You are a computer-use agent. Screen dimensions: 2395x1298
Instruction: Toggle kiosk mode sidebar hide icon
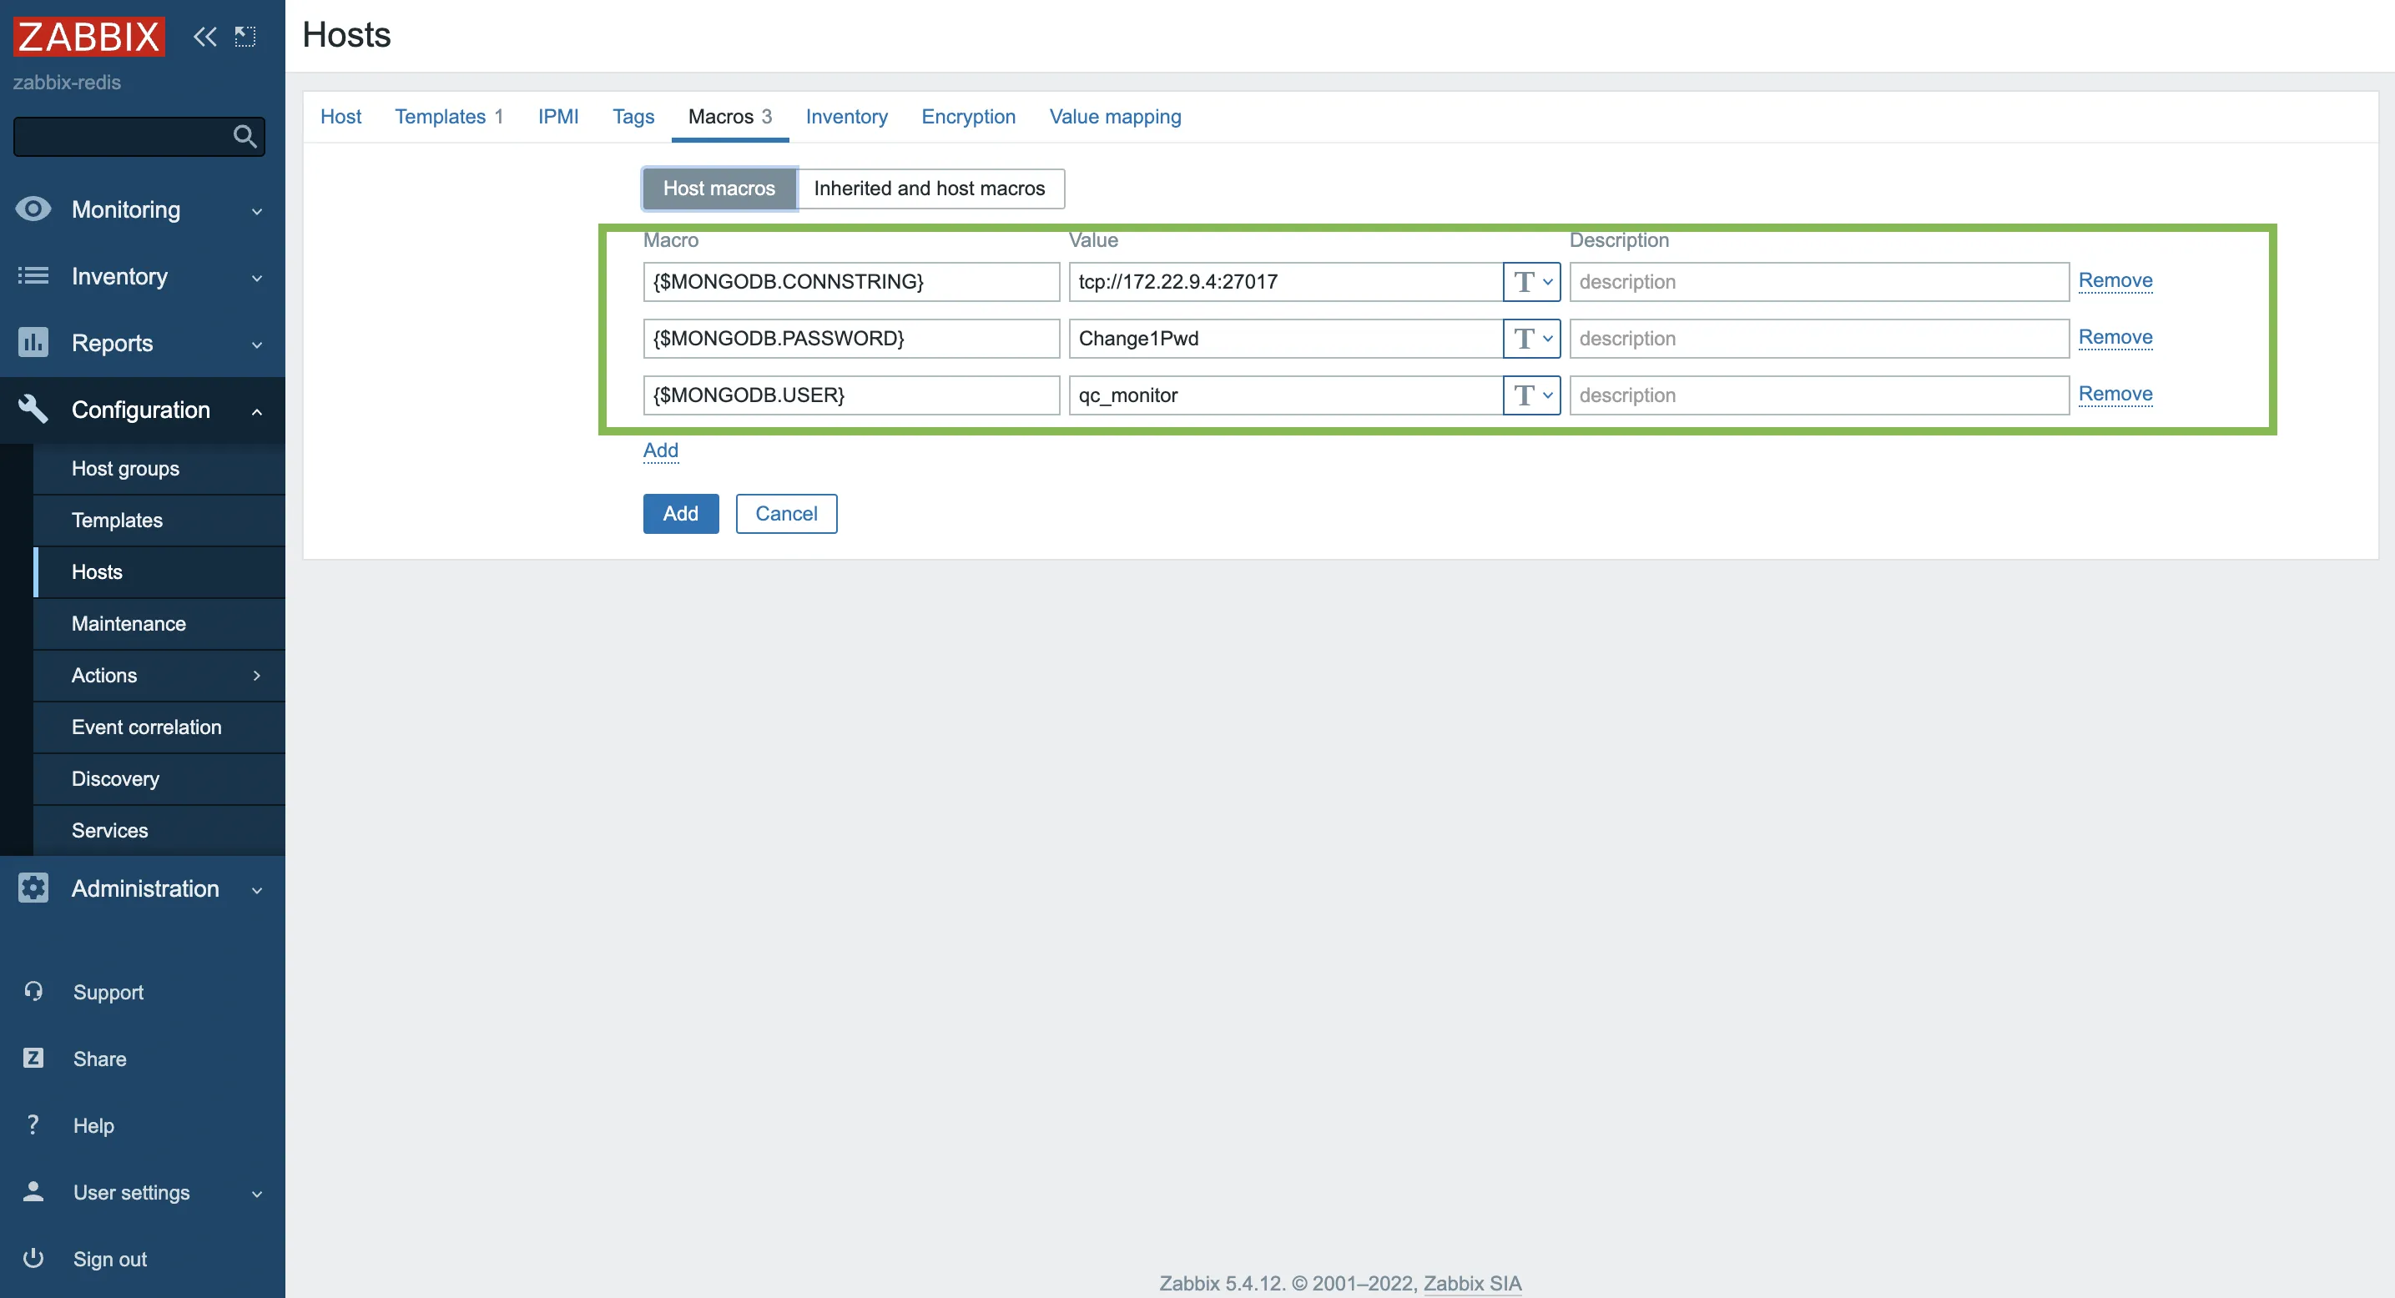[245, 38]
